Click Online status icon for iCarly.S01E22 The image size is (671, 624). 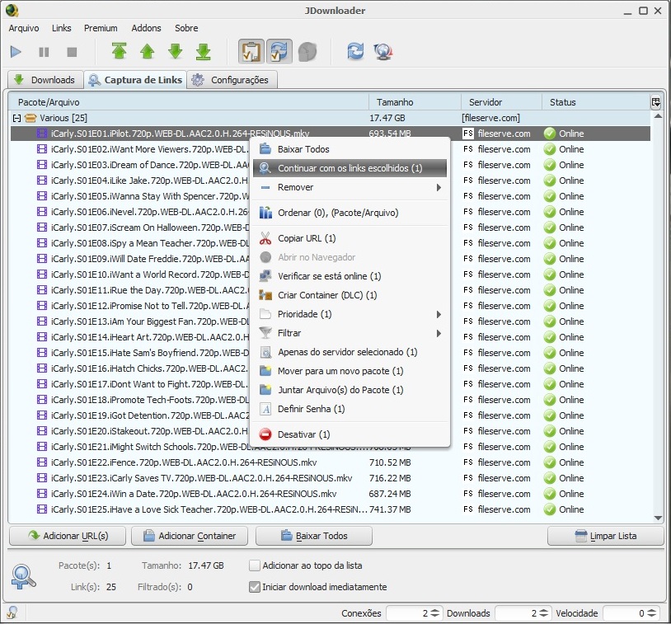tap(550, 462)
